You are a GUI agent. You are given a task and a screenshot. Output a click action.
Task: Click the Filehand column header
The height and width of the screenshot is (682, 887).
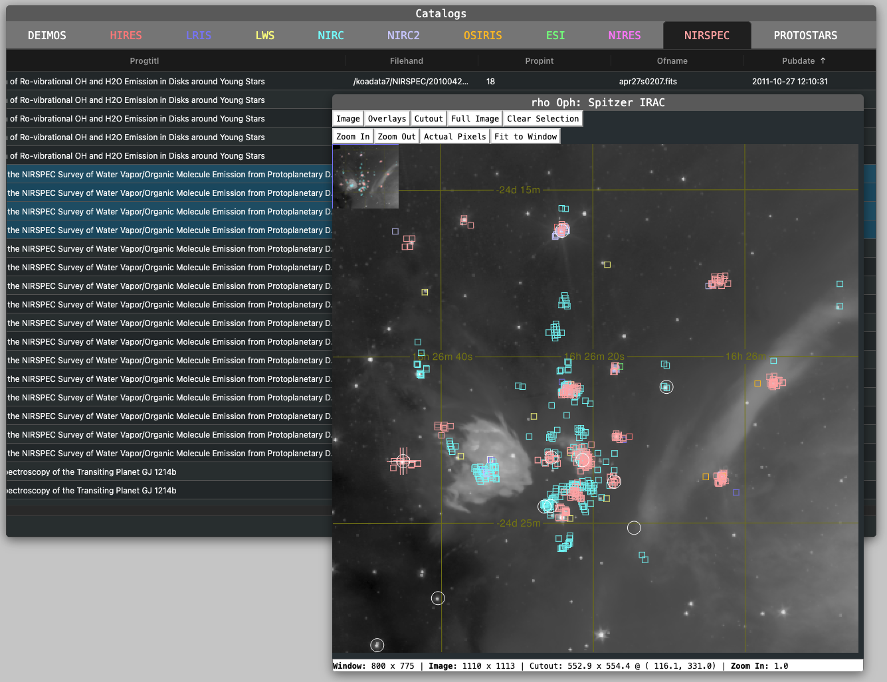pyautogui.click(x=406, y=60)
